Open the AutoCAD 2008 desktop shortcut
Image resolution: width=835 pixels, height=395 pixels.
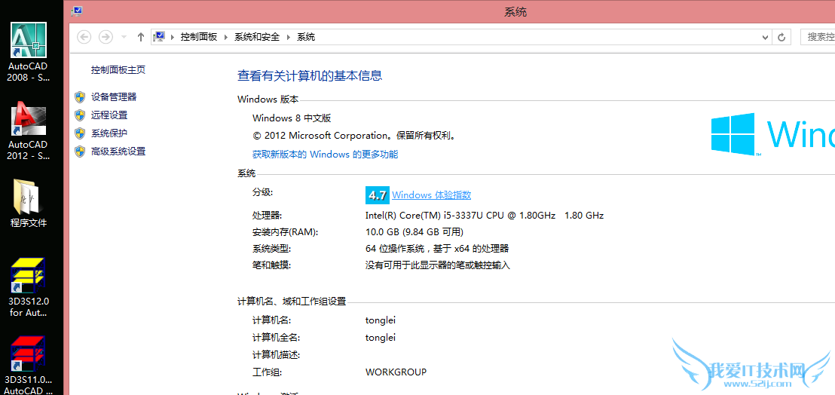pos(29,52)
